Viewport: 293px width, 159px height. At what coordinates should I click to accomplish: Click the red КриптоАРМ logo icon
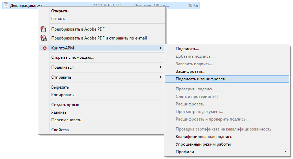[x=44, y=48]
